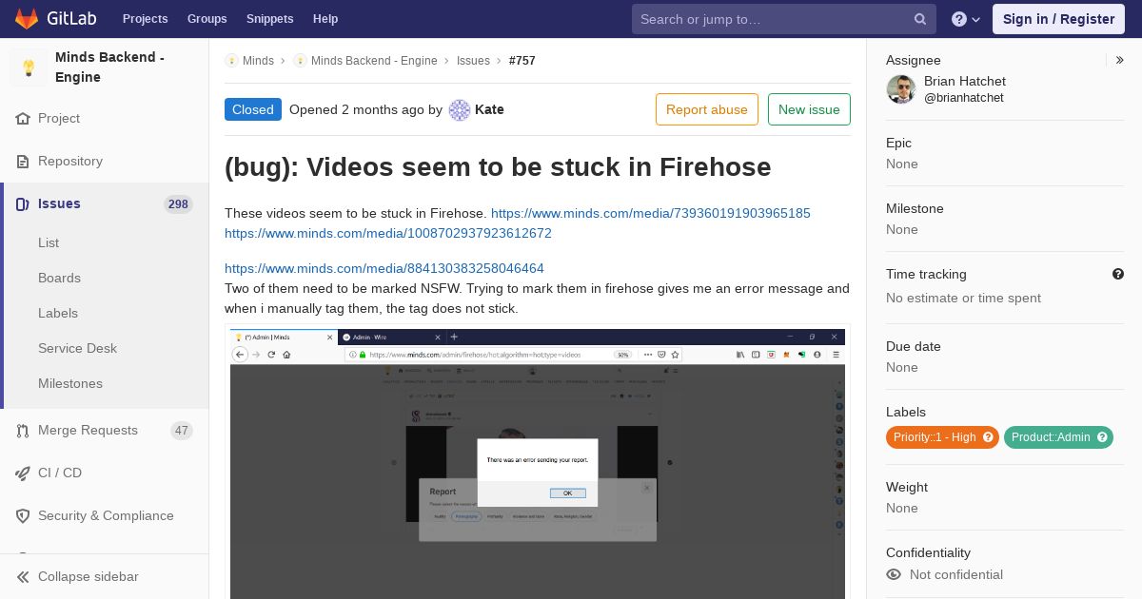Open Snippets in top navigation
Viewport: 1142px width, 599px height.
(x=269, y=19)
